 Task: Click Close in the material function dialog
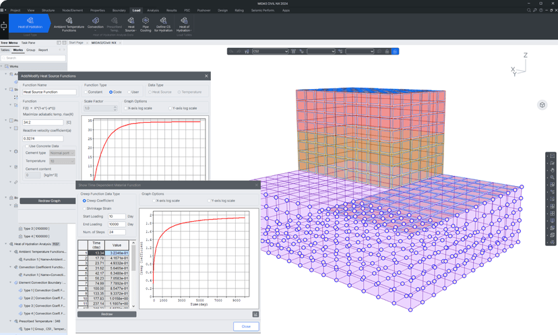tap(246, 326)
